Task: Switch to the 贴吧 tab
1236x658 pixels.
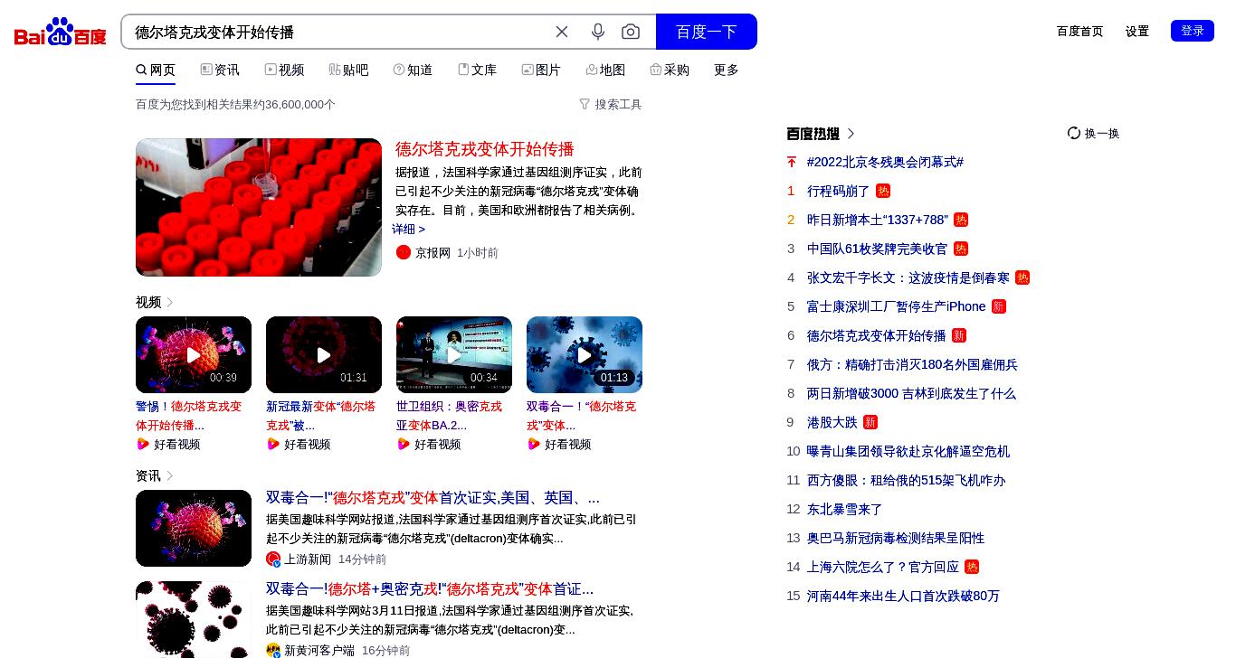Action: tap(348, 70)
